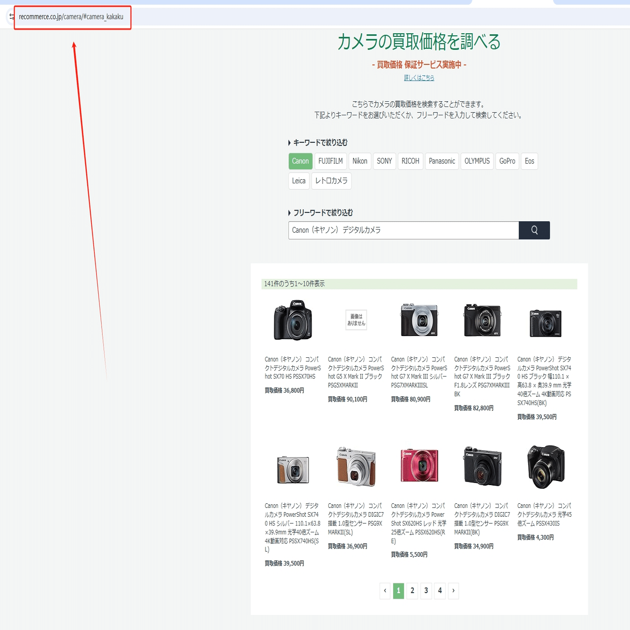Select the Nikon keyword filter
This screenshot has width=630, height=630.
[360, 161]
